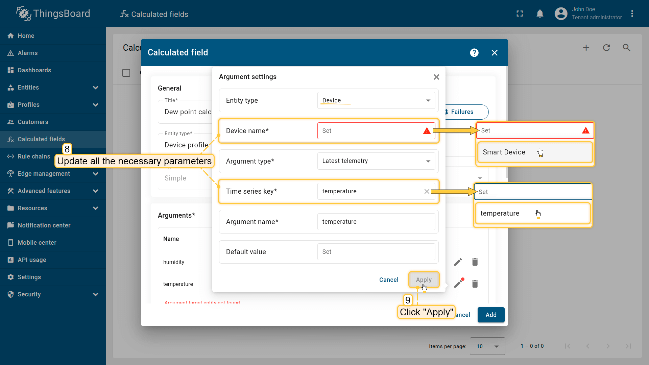Click the Device name input field

point(370,131)
